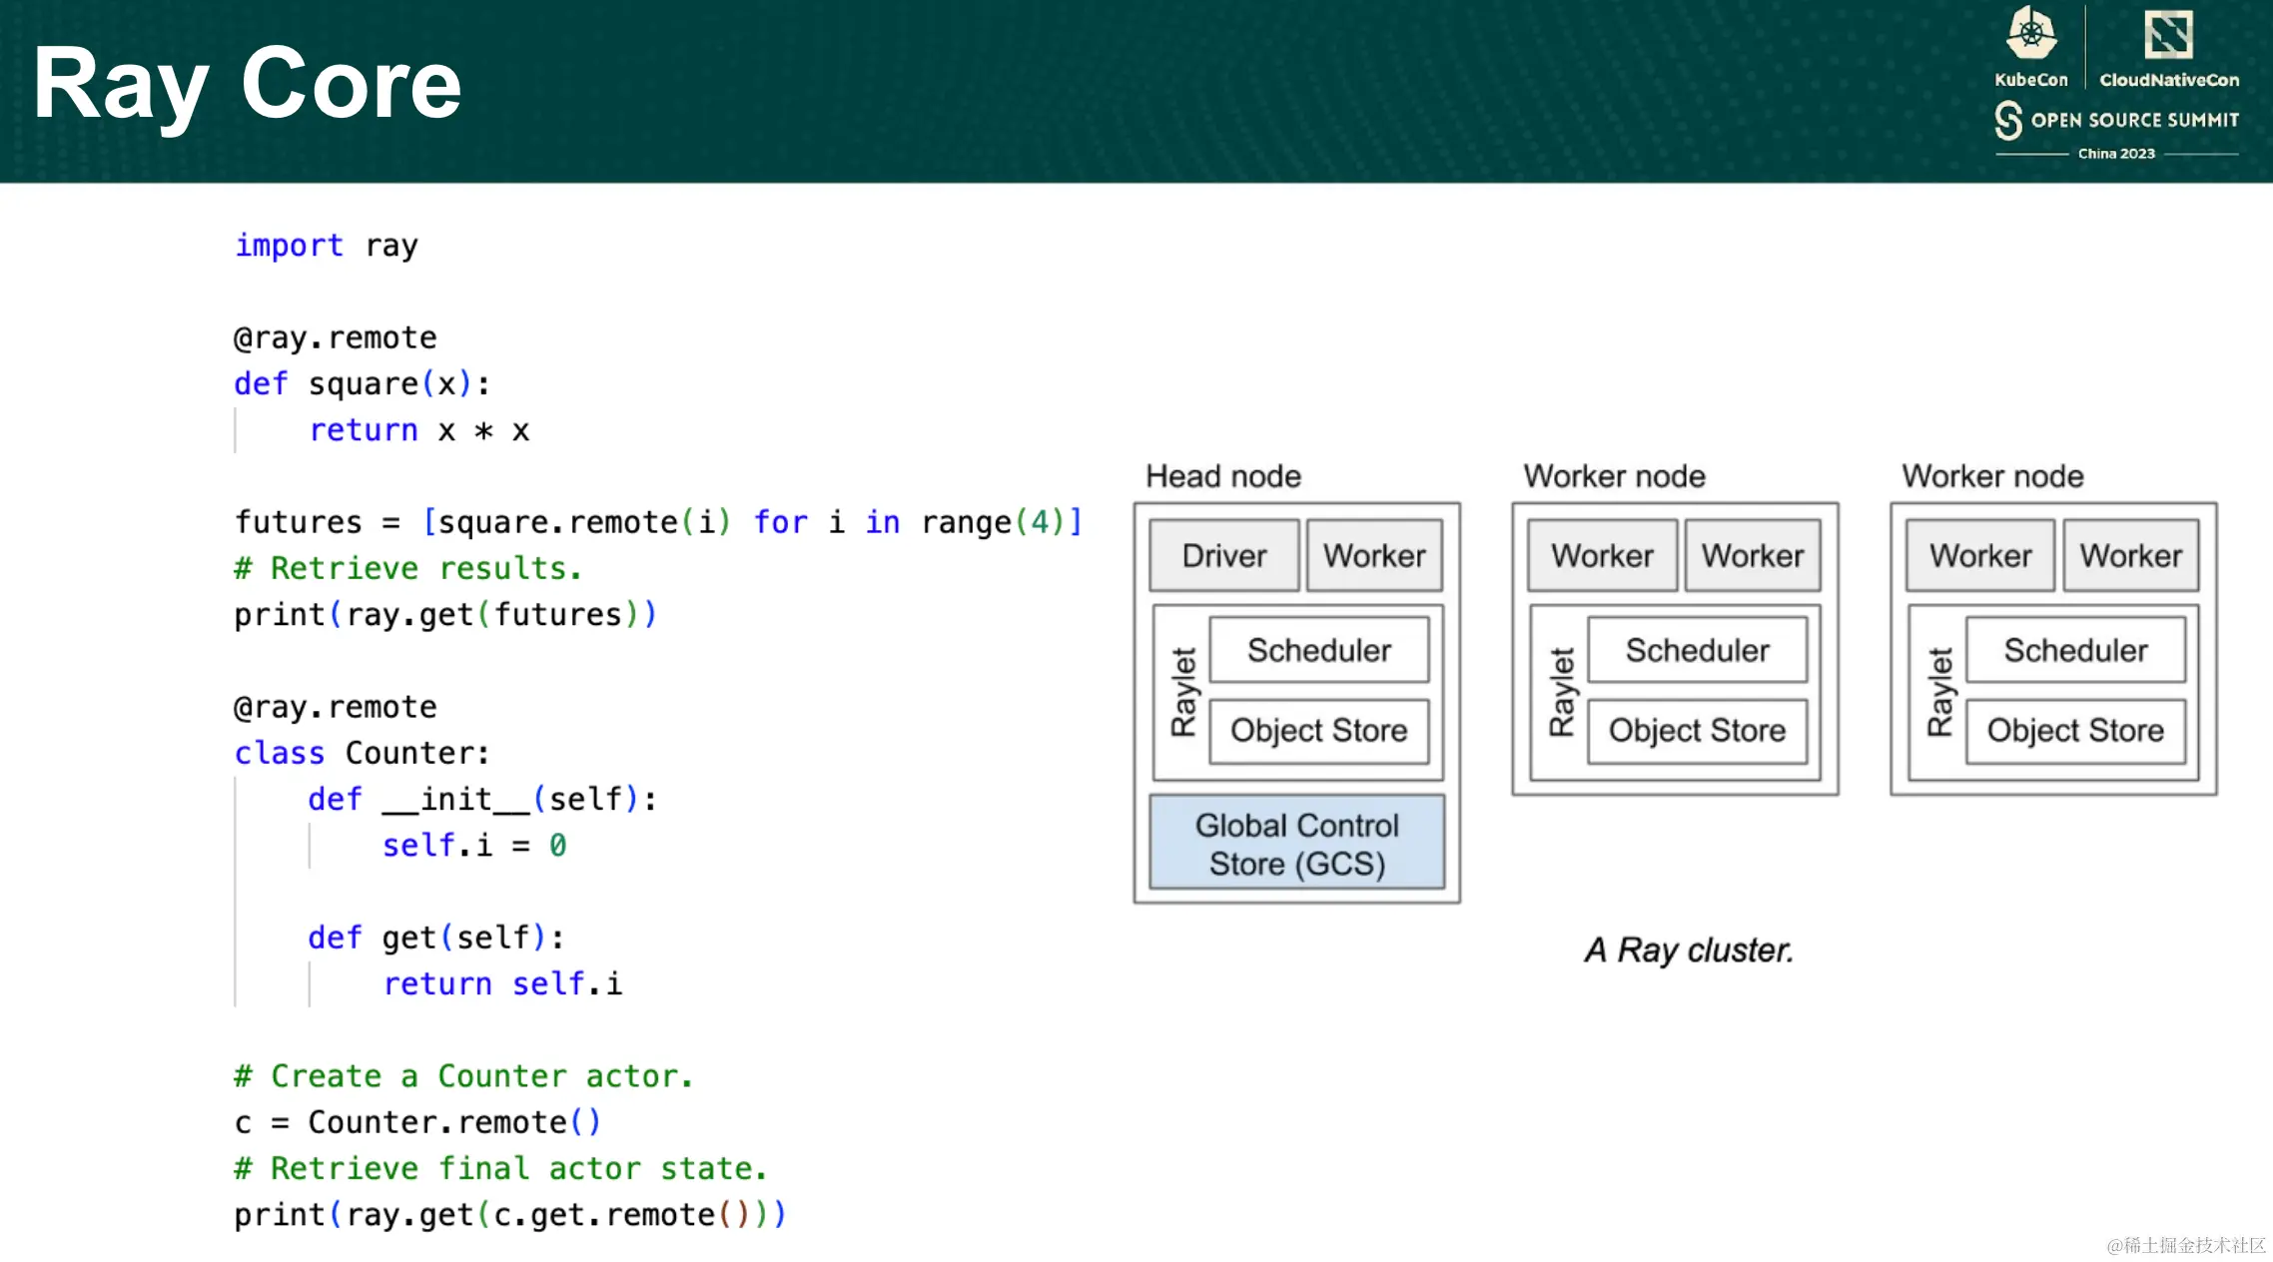Click the watermark text at bottom right

click(2185, 1245)
